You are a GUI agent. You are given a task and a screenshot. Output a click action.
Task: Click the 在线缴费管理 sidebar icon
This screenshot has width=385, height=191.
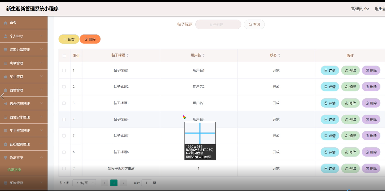pyautogui.click(x=5, y=144)
